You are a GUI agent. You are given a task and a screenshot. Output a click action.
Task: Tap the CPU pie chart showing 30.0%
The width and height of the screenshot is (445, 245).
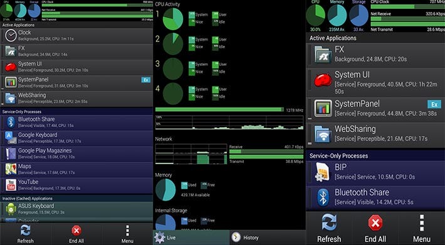point(315,15)
